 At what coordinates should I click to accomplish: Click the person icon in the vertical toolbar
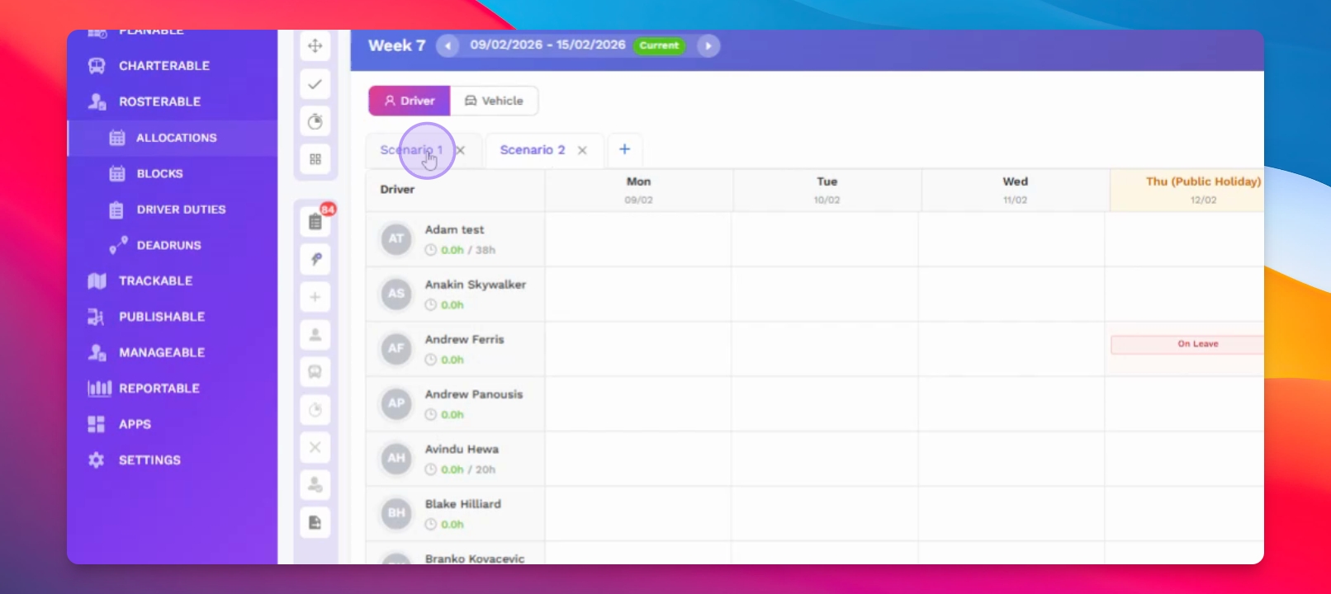tap(315, 335)
